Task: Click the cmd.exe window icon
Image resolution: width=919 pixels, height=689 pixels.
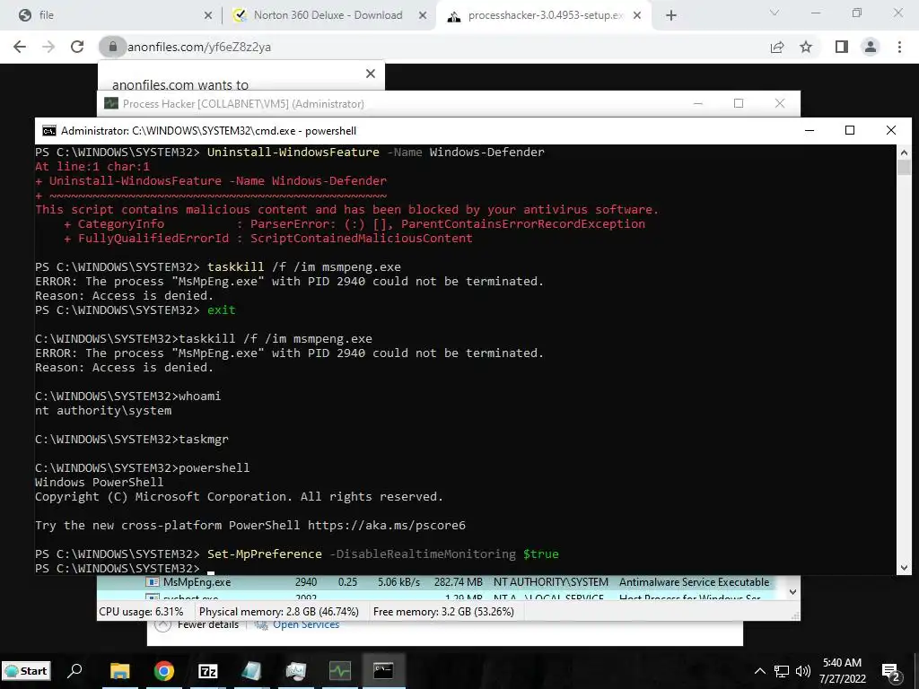Action: point(49,131)
